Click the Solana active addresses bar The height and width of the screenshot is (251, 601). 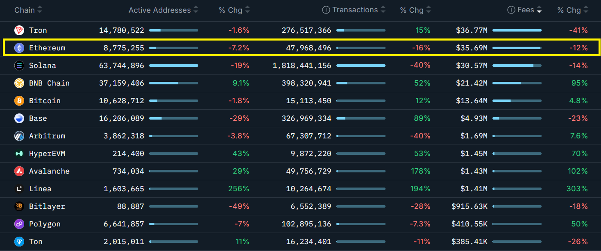pos(173,66)
